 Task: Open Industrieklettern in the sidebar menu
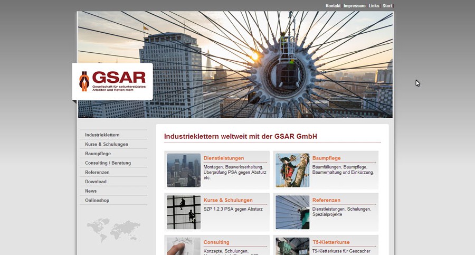click(102, 135)
